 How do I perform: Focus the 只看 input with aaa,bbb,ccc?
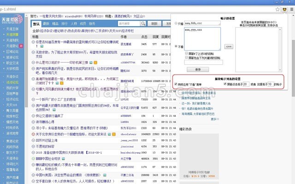pos(202,23)
